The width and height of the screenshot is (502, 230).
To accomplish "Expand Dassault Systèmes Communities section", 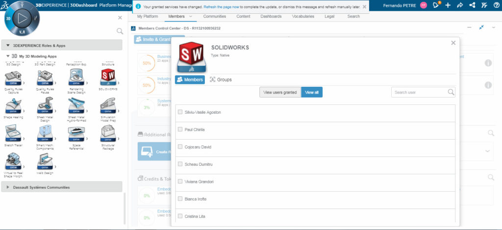I will 8,187.
